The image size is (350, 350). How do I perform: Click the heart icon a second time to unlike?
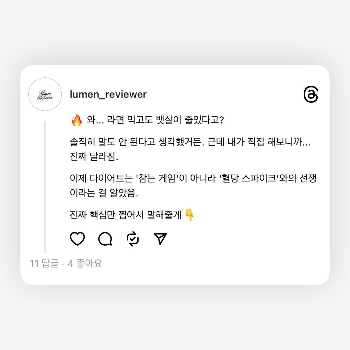click(77, 239)
